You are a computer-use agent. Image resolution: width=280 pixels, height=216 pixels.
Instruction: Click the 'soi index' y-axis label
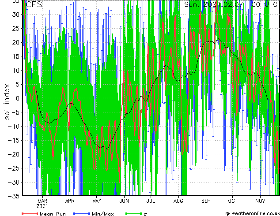click(x=7, y=102)
